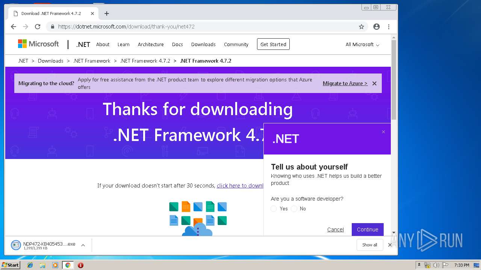Go to .NET breadcrumb link
This screenshot has height=270, width=481.
pyautogui.click(x=23, y=61)
